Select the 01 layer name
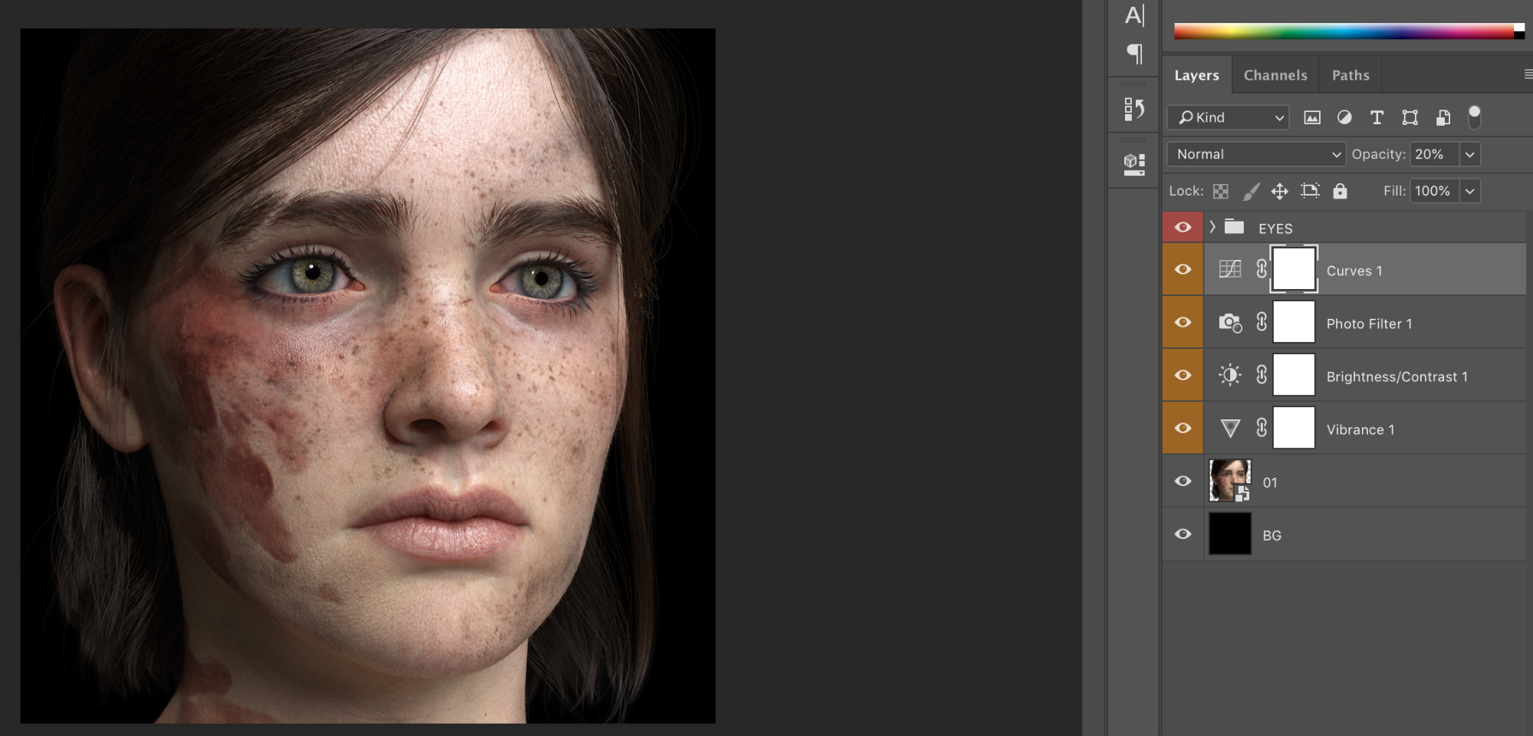 tap(1270, 482)
